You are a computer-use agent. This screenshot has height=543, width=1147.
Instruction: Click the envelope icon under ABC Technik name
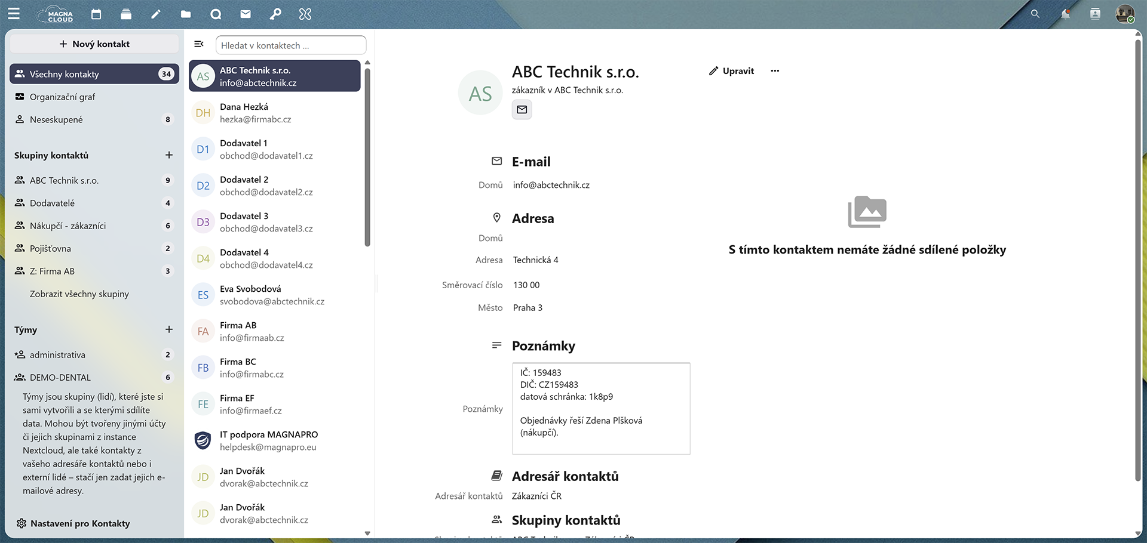coord(522,110)
